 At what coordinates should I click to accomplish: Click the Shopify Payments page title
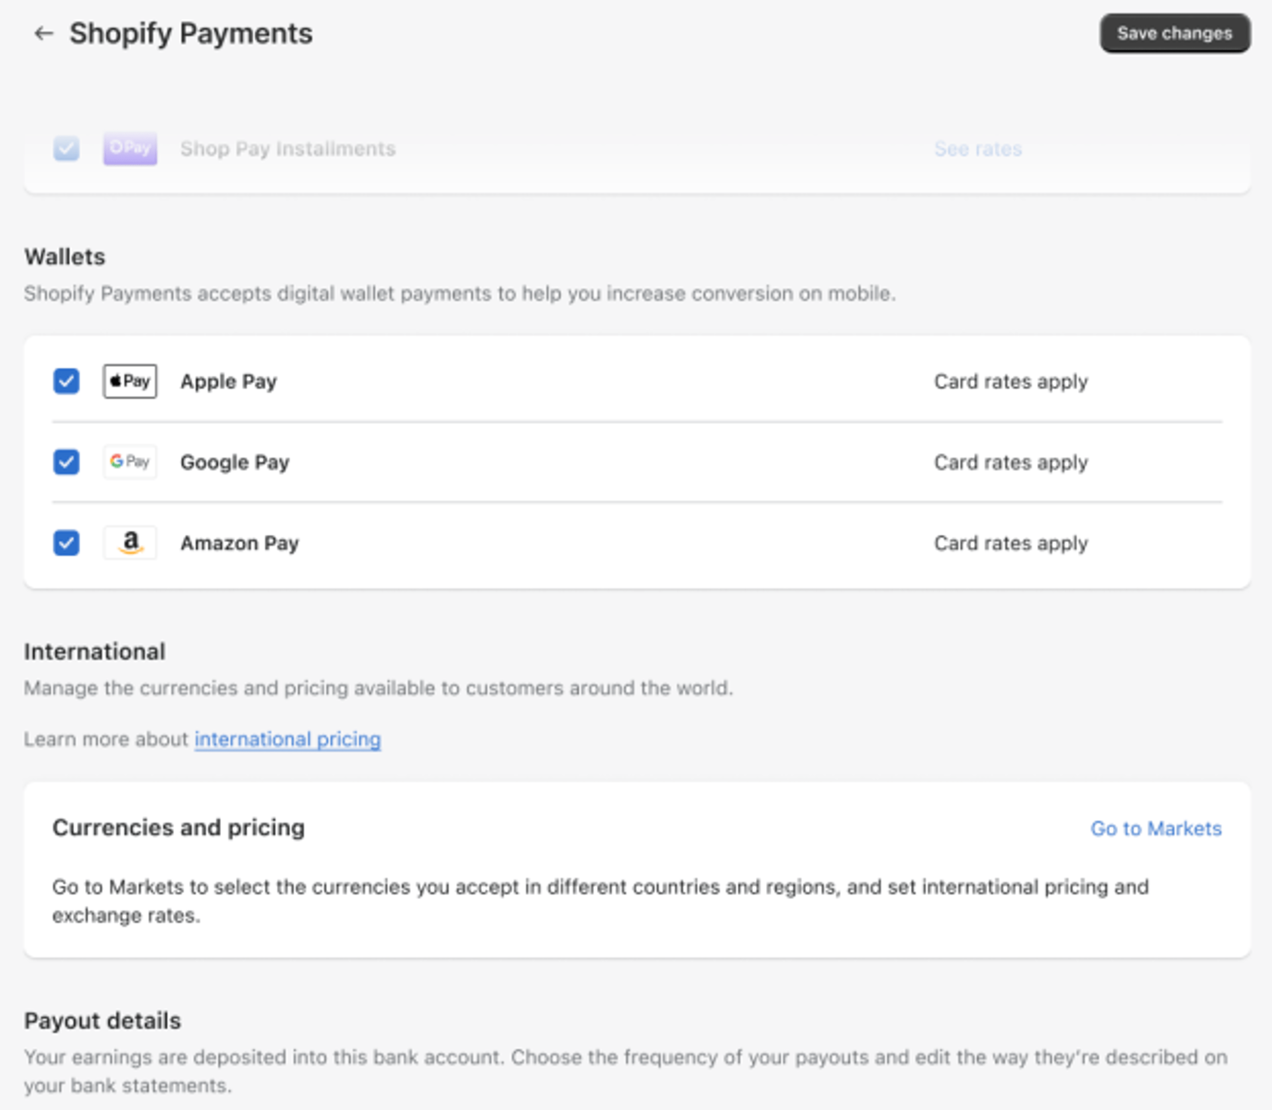pyautogui.click(x=191, y=34)
